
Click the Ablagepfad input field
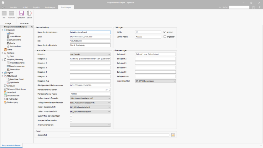(x=119, y=135)
